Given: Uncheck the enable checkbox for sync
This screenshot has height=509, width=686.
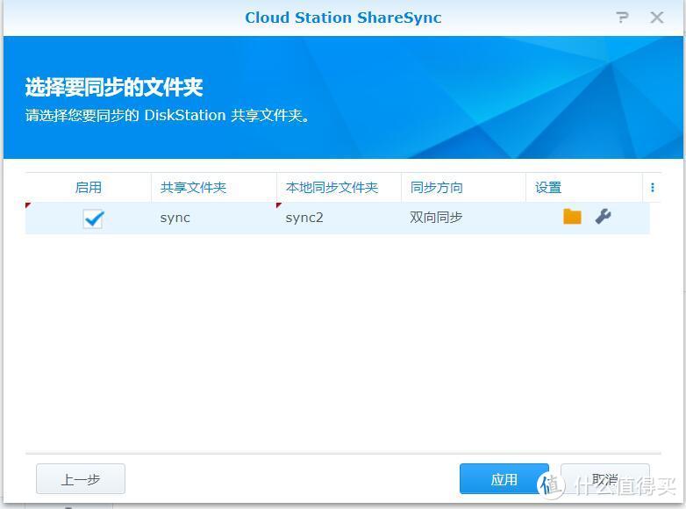Looking at the screenshot, I should coord(93,219).
